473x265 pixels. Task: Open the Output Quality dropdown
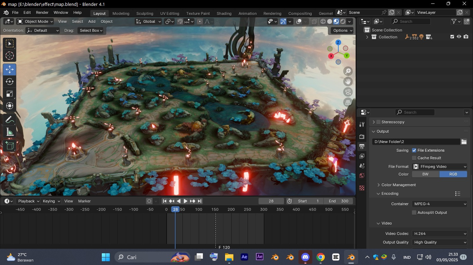[440, 242]
